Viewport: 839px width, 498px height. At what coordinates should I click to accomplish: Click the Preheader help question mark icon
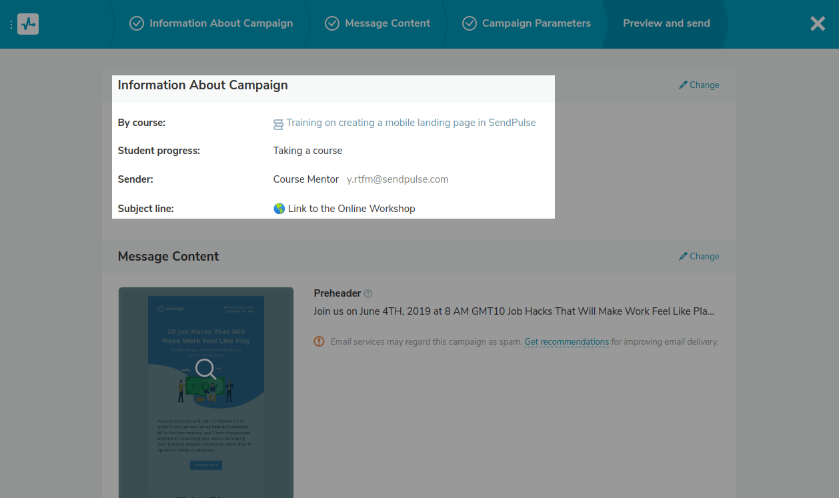(x=368, y=294)
